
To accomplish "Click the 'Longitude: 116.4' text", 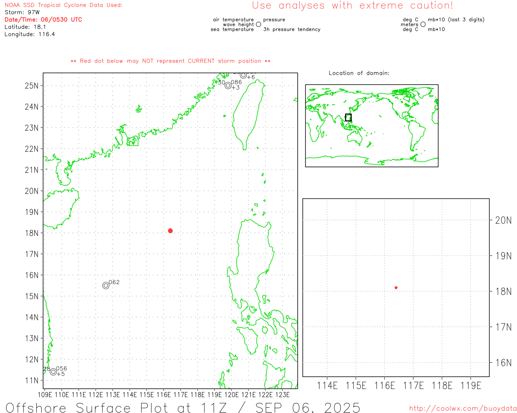I will coord(29,34).
